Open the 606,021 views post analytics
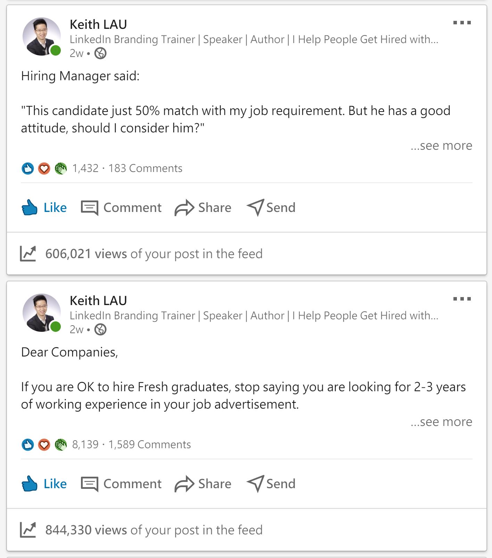Viewport: 492px width, 558px height. [154, 254]
